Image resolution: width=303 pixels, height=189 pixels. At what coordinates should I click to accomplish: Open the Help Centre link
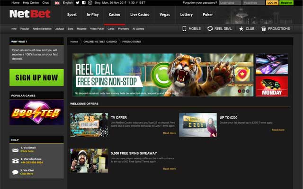pos(31,3)
